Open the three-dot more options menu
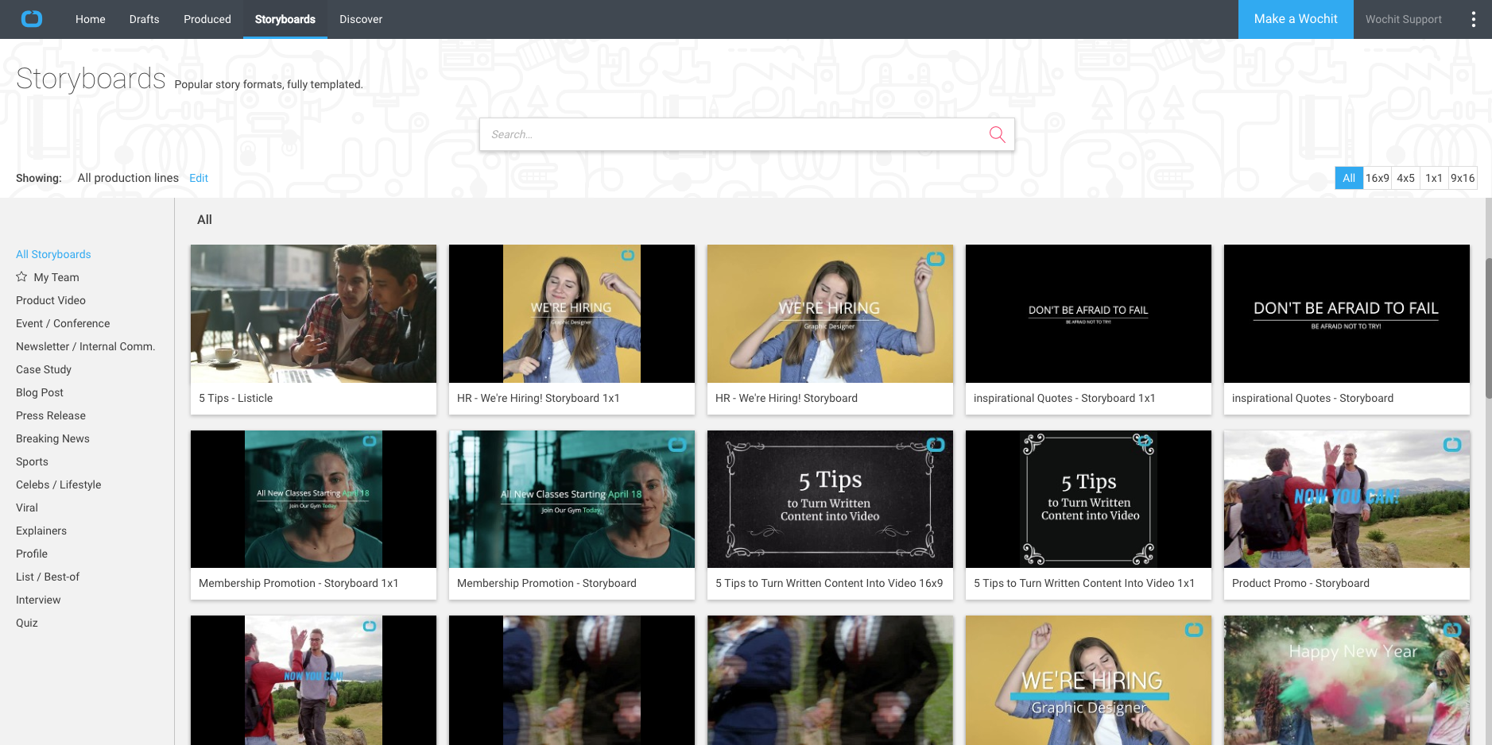Viewport: 1492px width, 745px height. pyautogui.click(x=1473, y=19)
